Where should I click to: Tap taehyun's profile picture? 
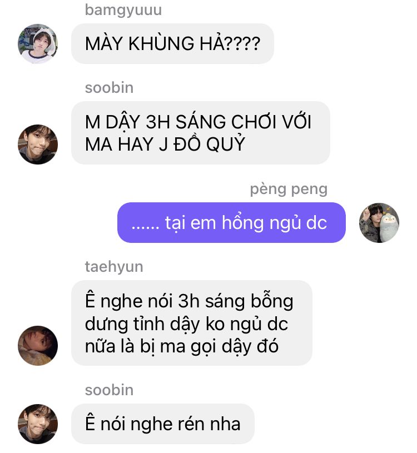(38, 346)
